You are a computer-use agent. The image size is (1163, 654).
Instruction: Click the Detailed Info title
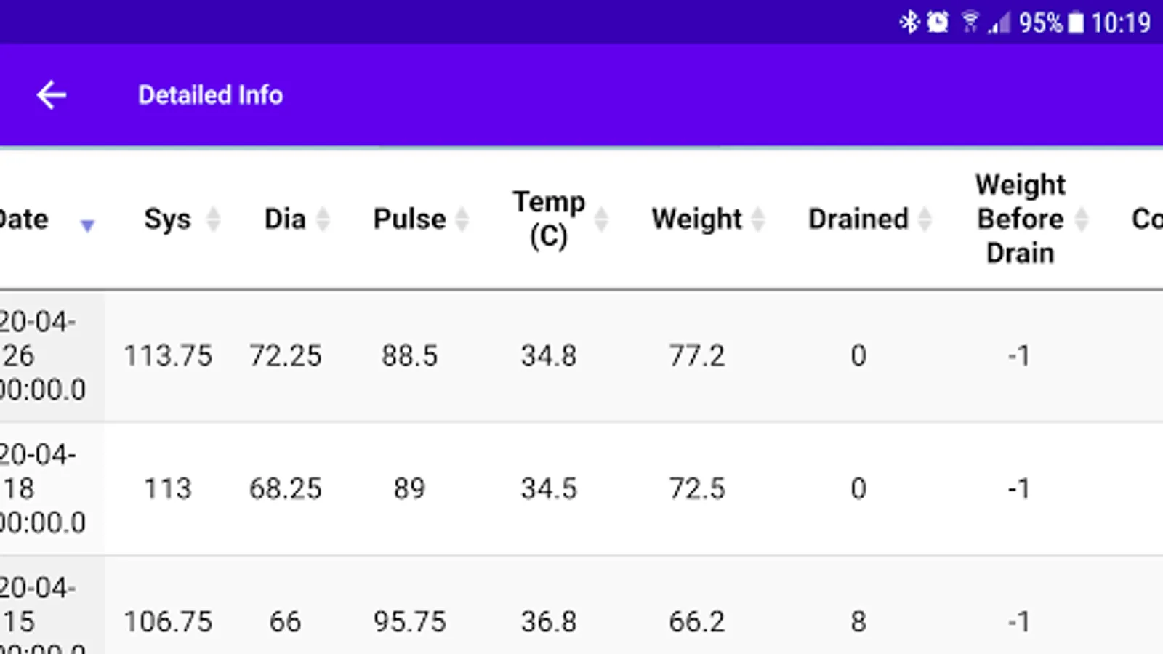tap(210, 95)
